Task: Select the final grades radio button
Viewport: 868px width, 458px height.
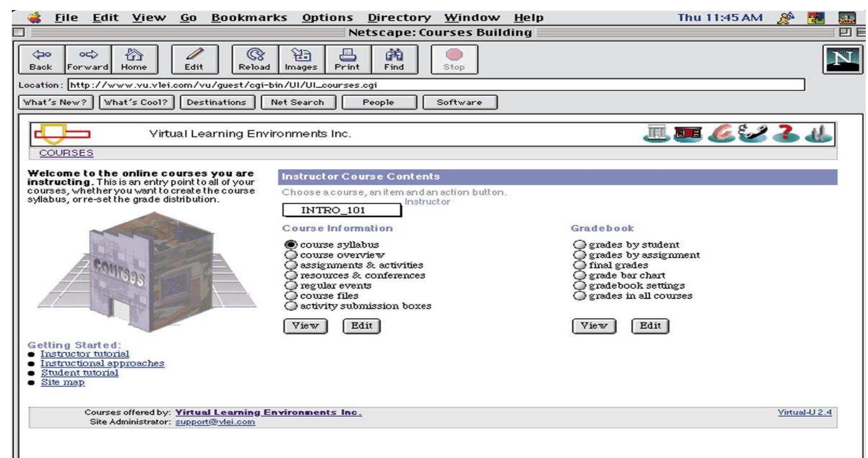Action: tap(579, 265)
